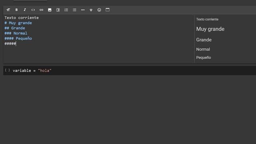256x144 pixels.
Task: Click 'Normal' heading in preview
Action: (203, 49)
